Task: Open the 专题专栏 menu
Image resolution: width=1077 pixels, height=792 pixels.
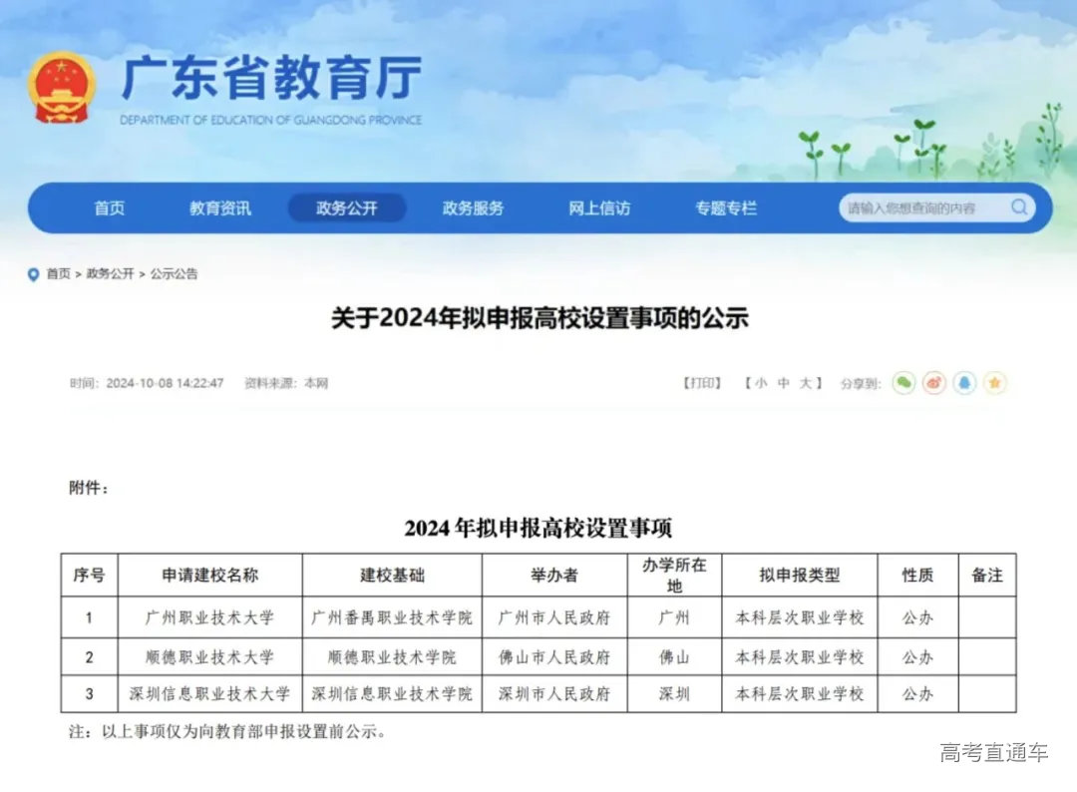Action: click(x=726, y=207)
